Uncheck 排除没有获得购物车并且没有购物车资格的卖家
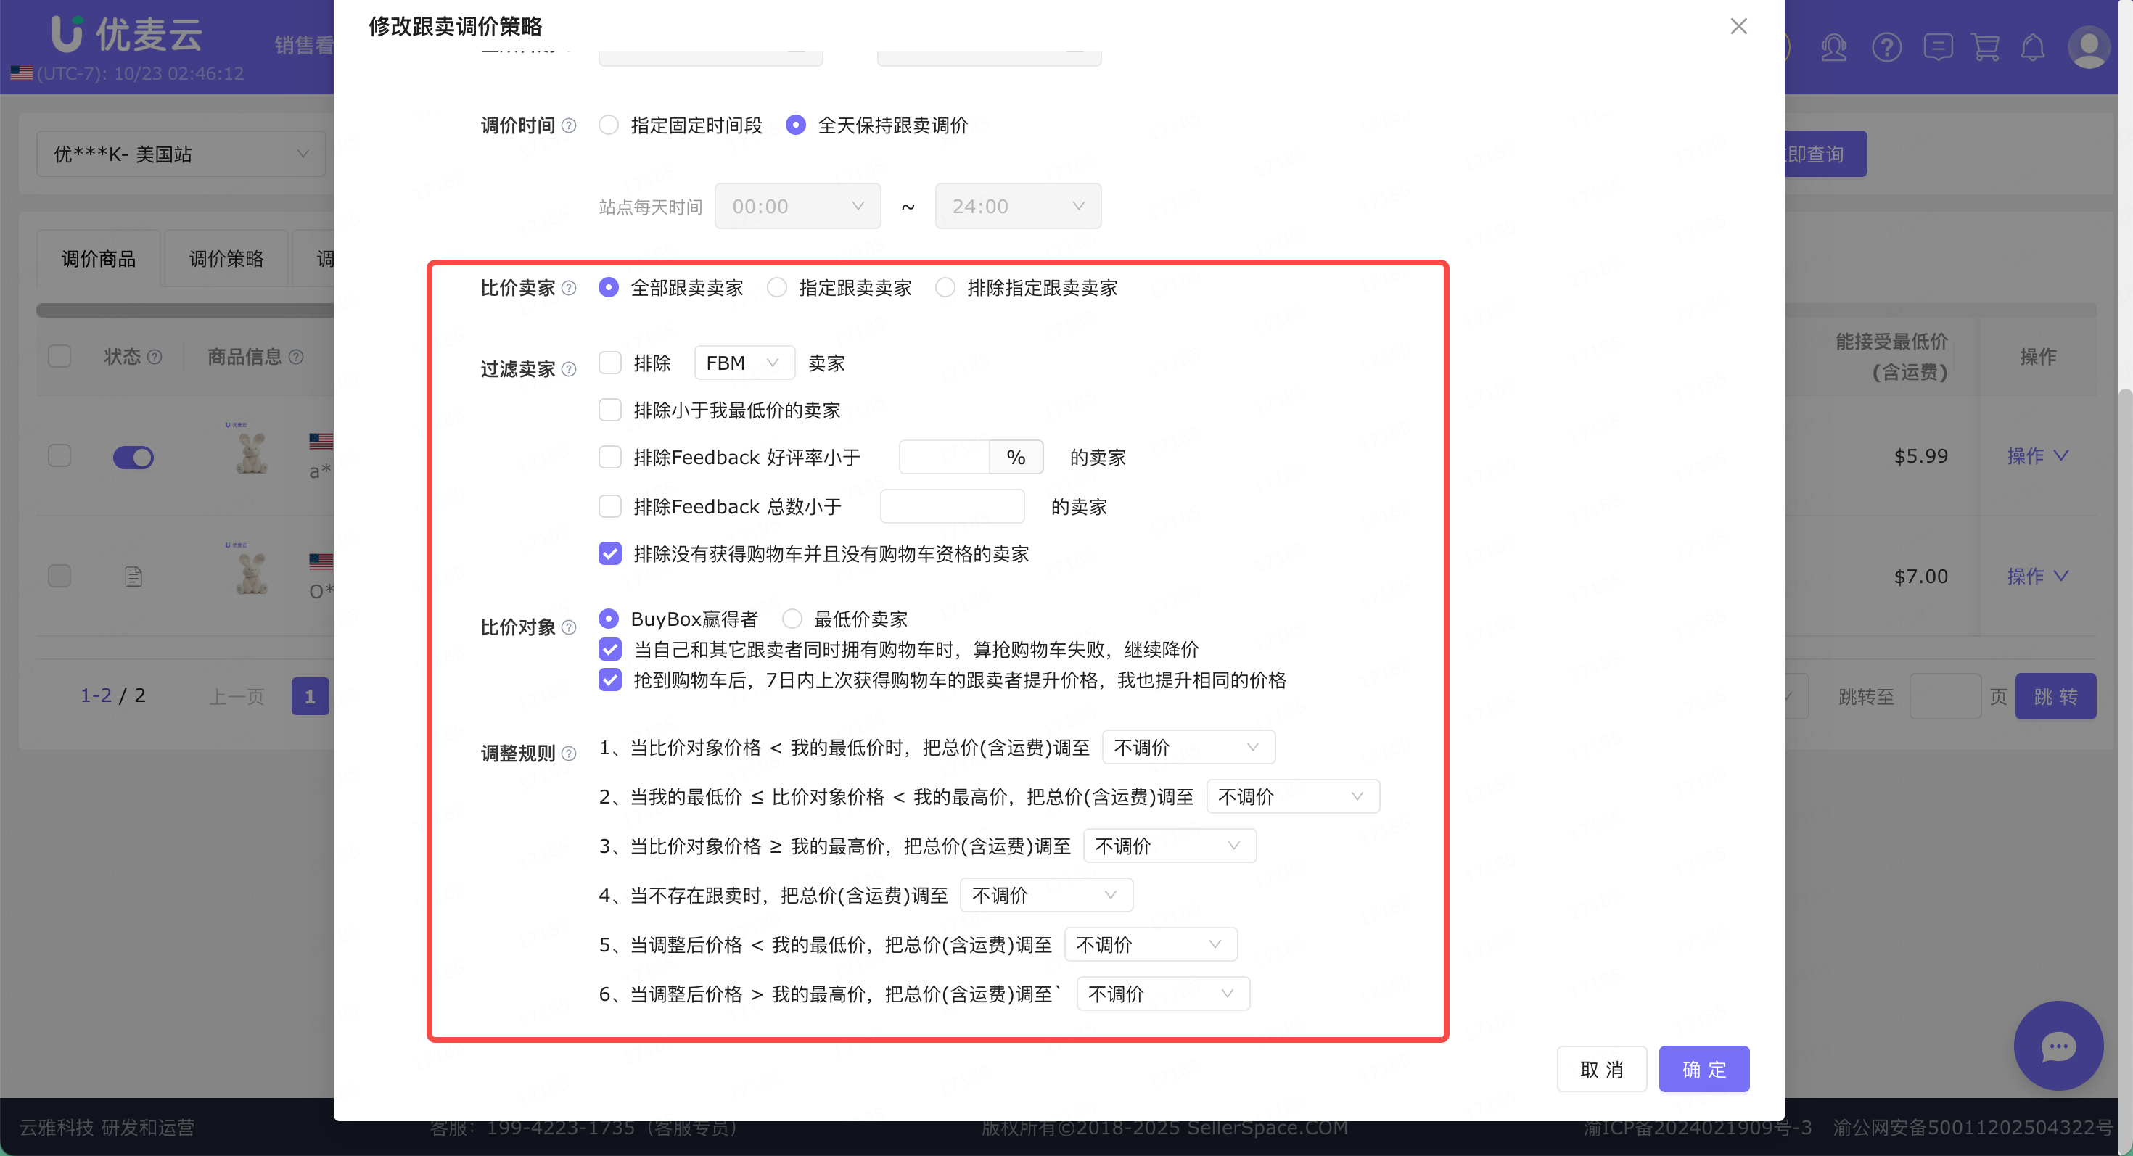The image size is (2133, 1156). [x=610, y=553]
